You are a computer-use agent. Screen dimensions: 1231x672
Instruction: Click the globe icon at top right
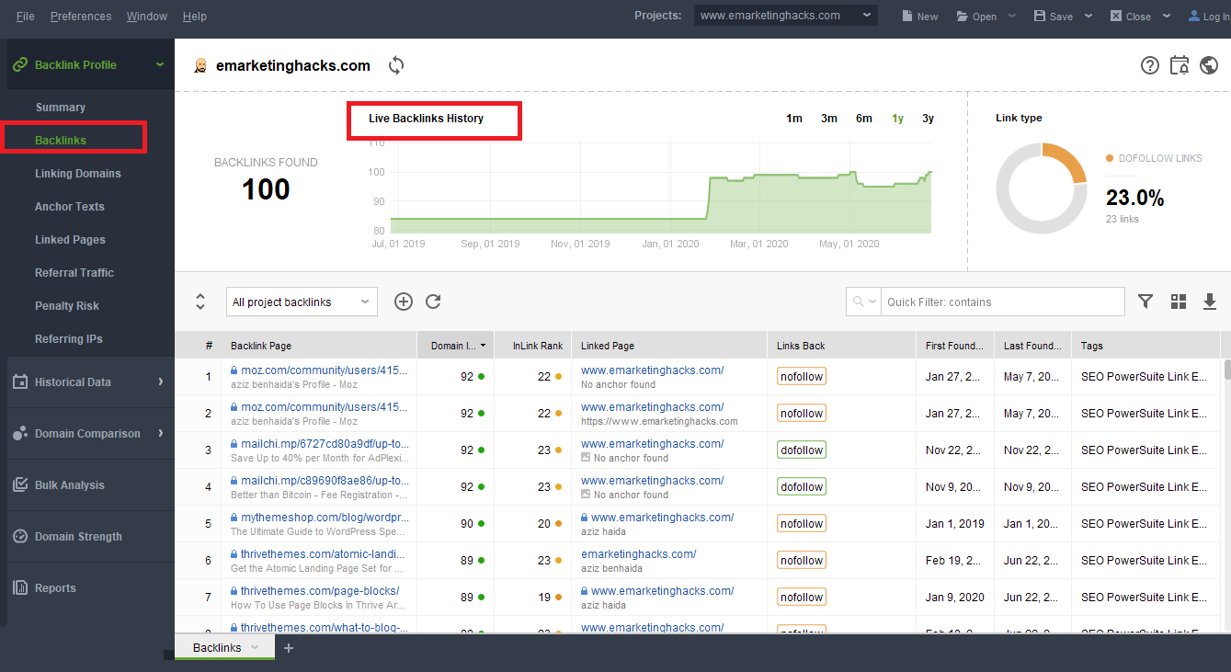coord(1209,65)
